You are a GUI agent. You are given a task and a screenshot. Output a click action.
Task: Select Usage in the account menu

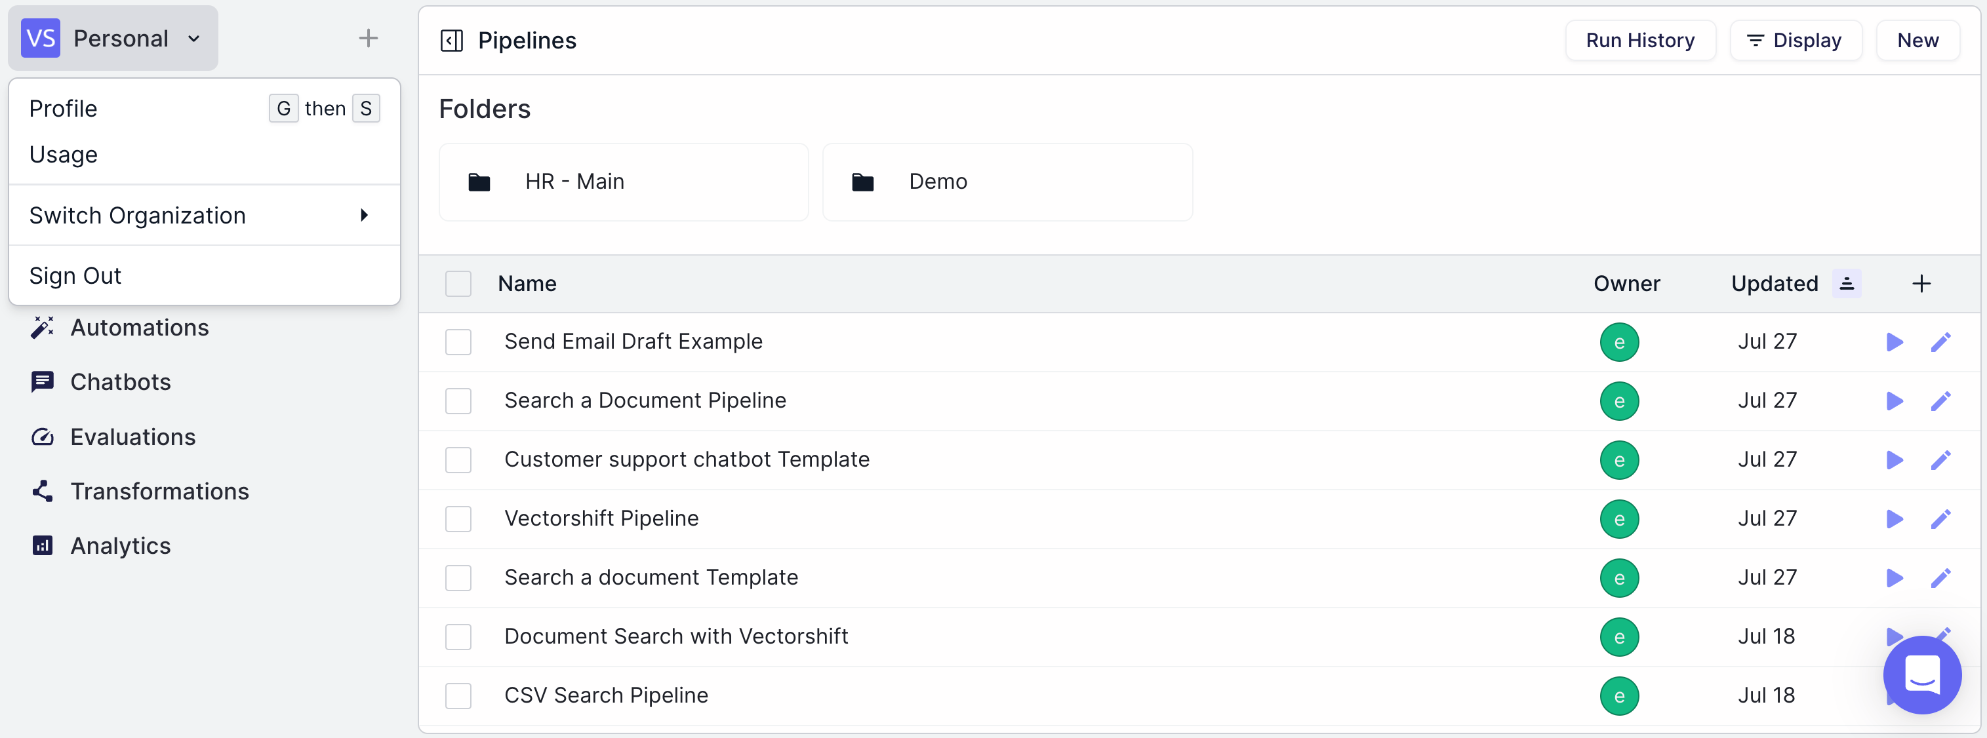tap(64, 155)
